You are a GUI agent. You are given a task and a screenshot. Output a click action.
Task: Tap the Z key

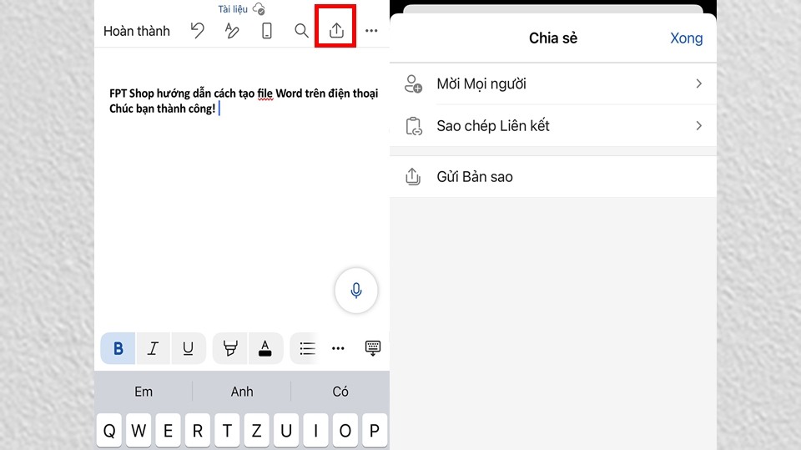[x=256, y=431]
